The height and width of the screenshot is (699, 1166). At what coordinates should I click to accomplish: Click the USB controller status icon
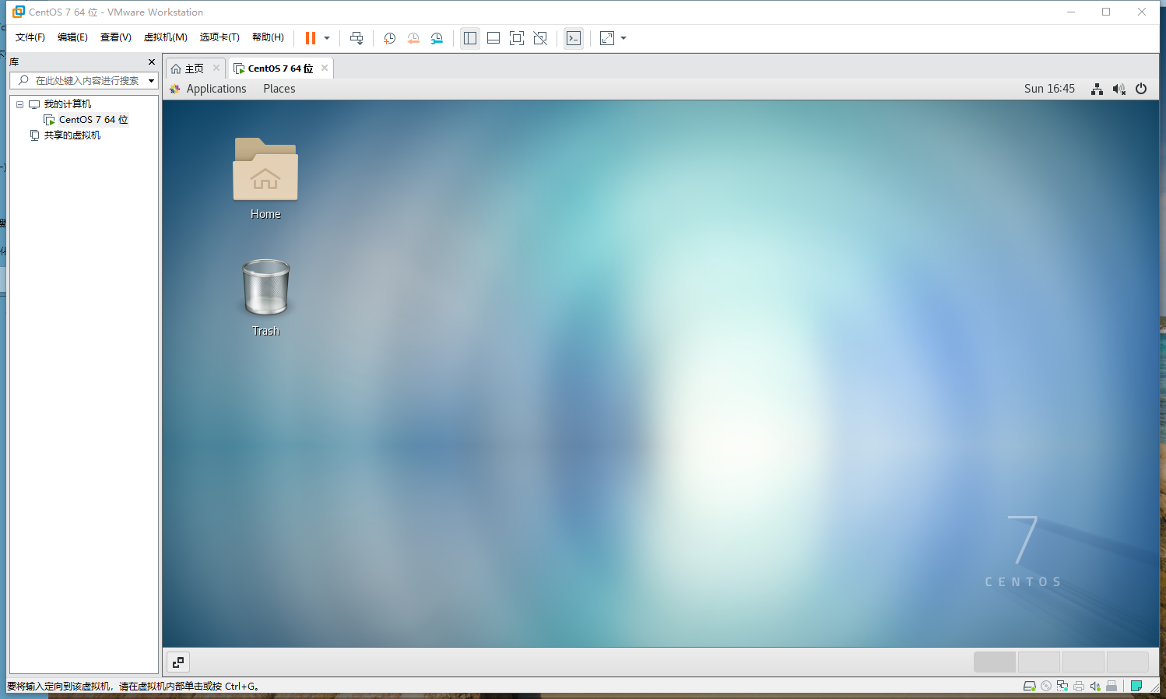[1112, 686]
